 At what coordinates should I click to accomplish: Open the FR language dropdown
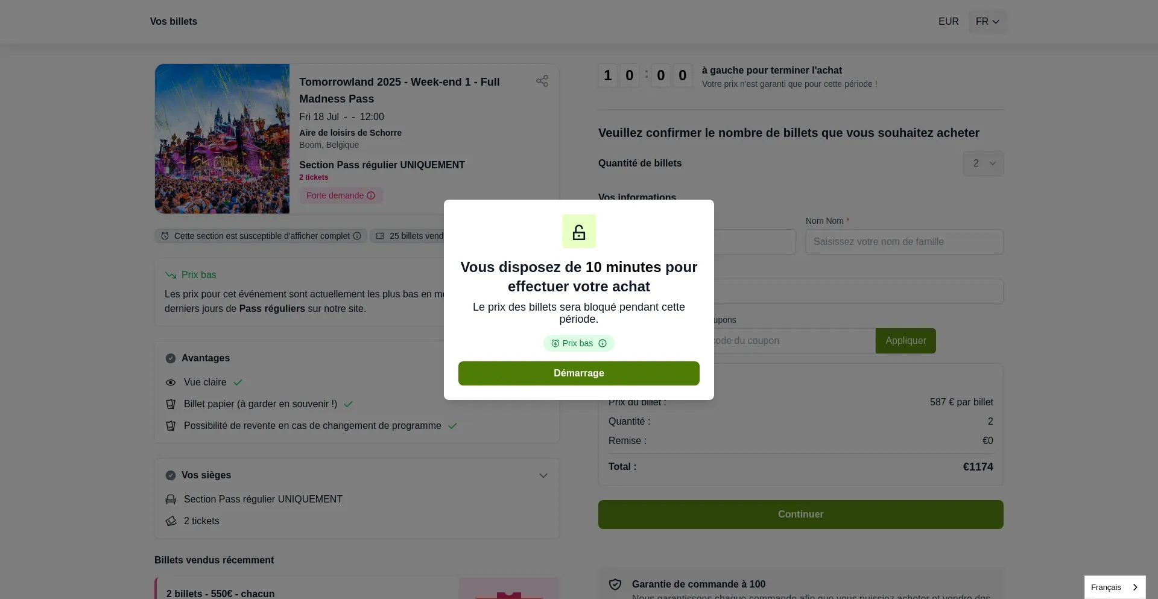point(987,22)
